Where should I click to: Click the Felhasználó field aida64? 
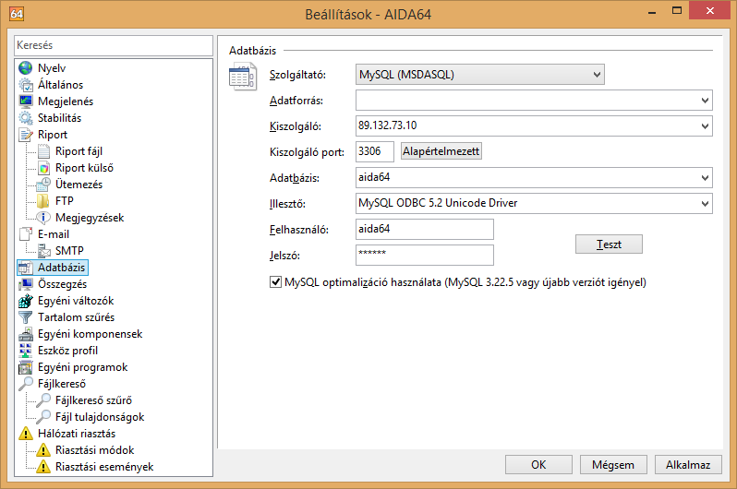click(x=425, y=229)
